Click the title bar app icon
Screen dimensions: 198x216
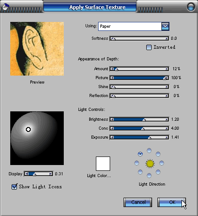click(5, 6)
